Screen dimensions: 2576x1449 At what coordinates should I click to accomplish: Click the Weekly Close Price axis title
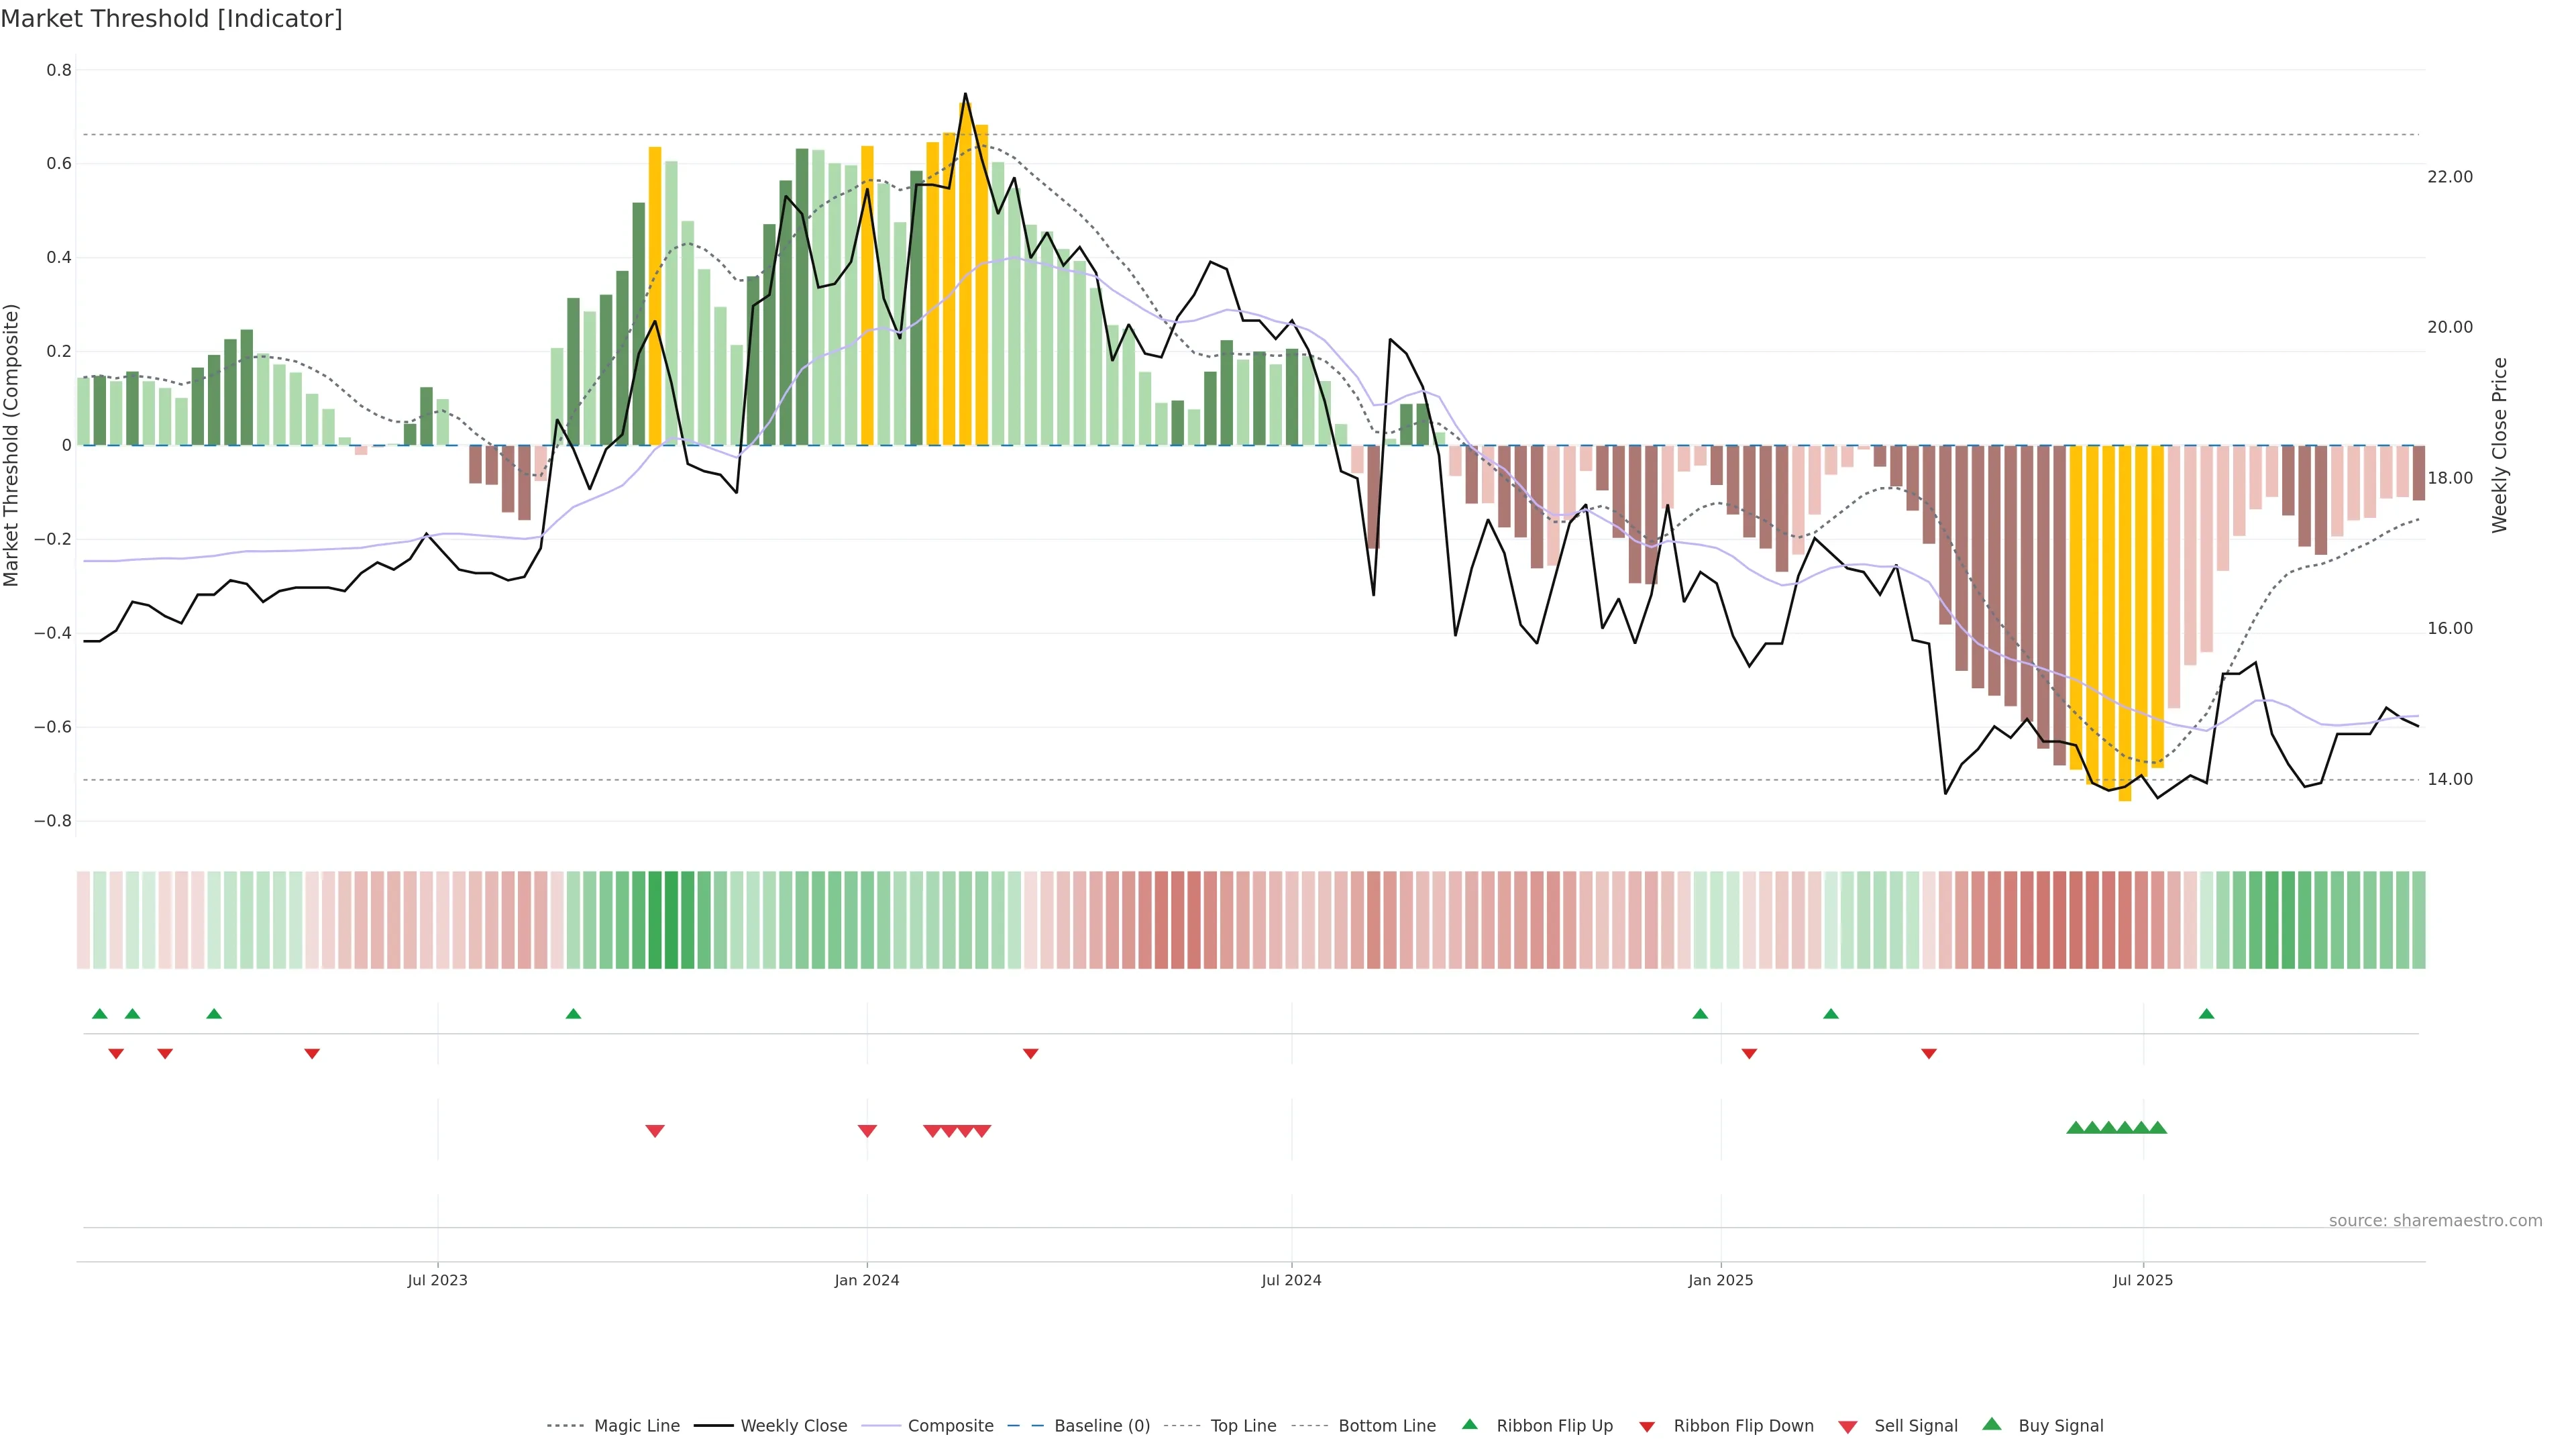coord(2500,445)
